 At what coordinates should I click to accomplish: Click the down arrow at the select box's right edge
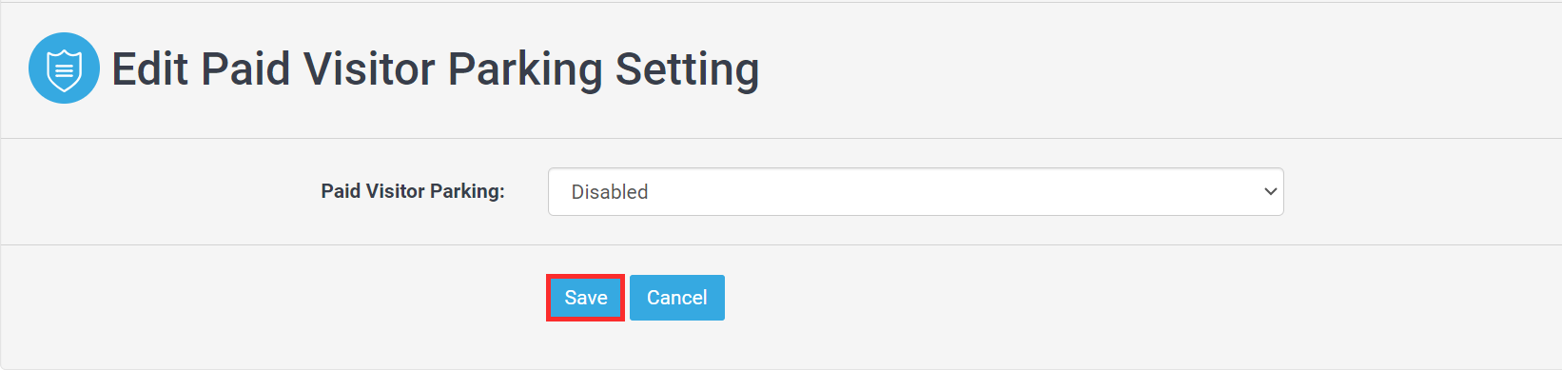(1270, 192)
